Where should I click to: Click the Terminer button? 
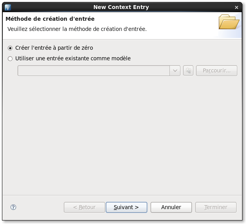click(x=216, y=207)
